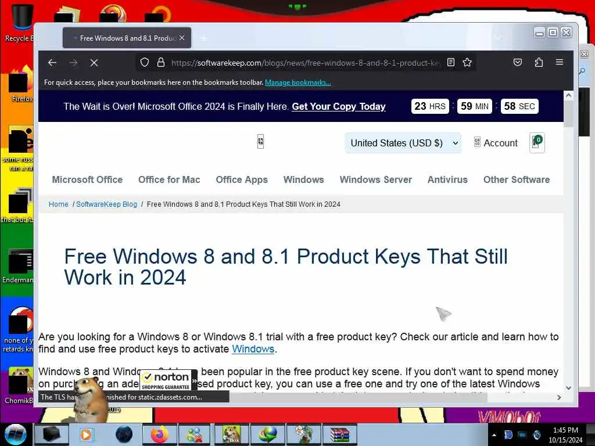Open the Office for Mac menu

[x=169, y=180]
